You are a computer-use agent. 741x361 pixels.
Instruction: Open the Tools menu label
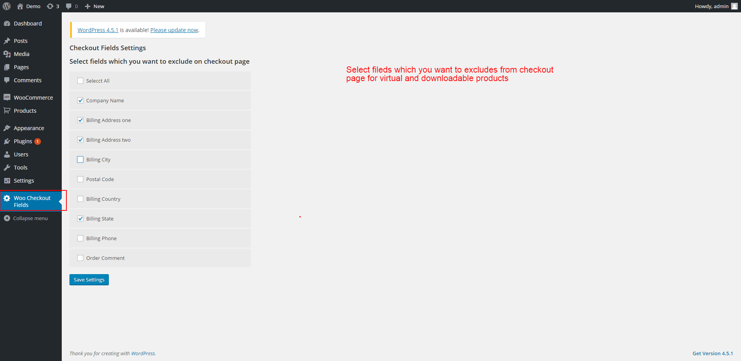(21, 168)
